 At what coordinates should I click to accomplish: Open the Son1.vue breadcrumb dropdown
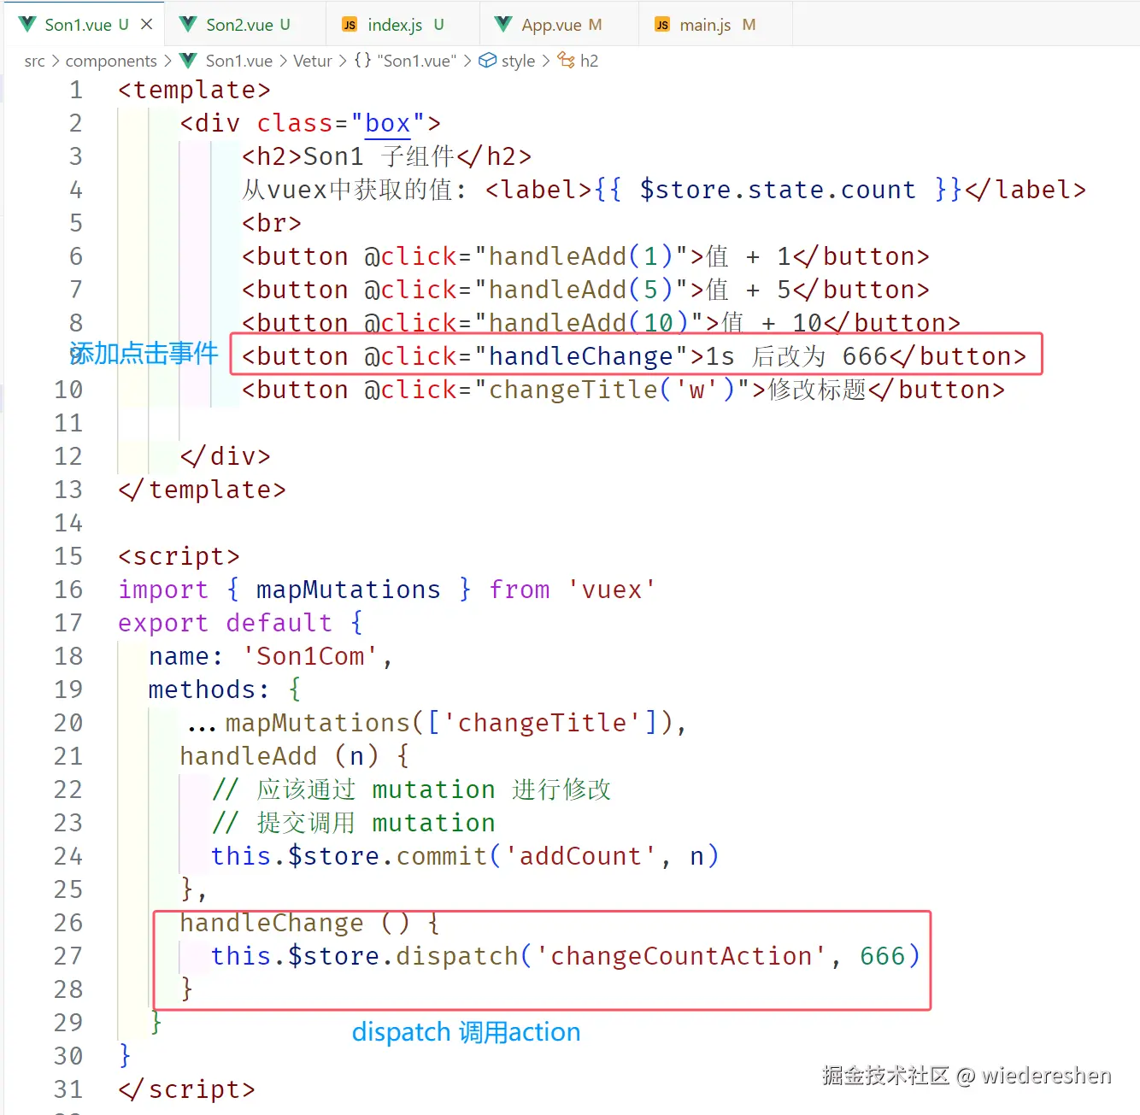point(239,61)
